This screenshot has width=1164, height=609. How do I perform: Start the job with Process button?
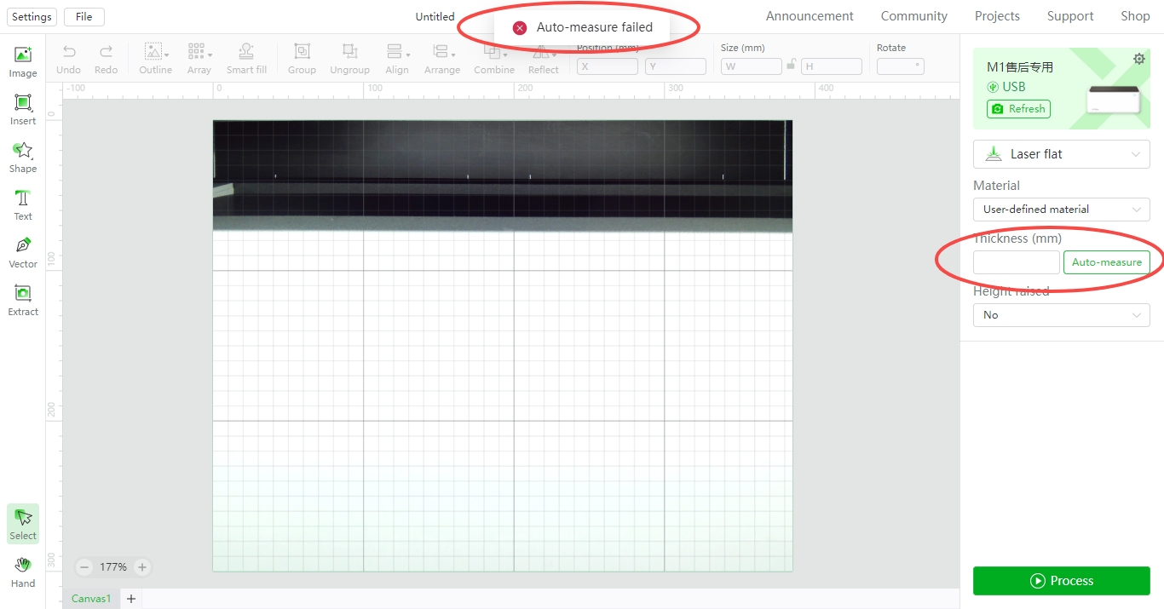point(1062,581)
